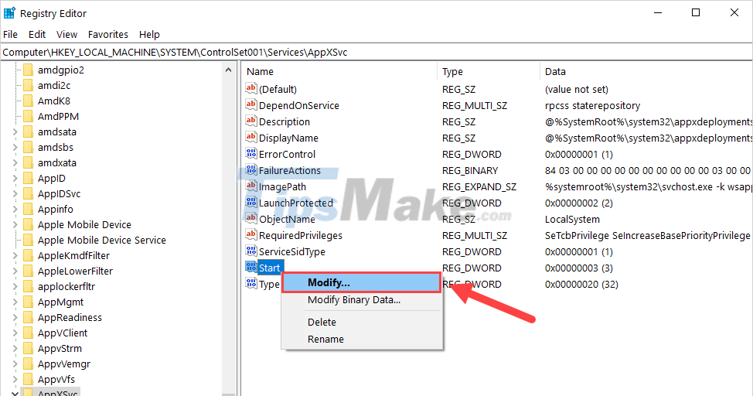Select the ImagePath value icon
Image resolution: width=753 pixels, height=396 pixels.
tap(250, 186)
